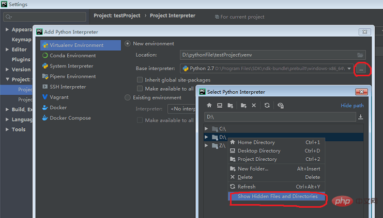Click path history download arrow icon
383x218 pixels.
pos(361,117)
